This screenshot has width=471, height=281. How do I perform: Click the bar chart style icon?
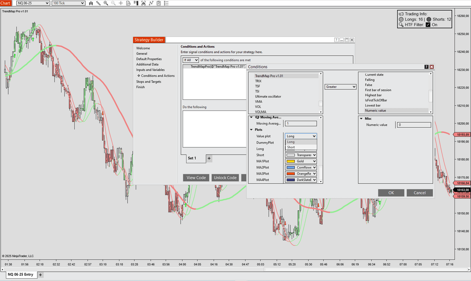(91, 3)
